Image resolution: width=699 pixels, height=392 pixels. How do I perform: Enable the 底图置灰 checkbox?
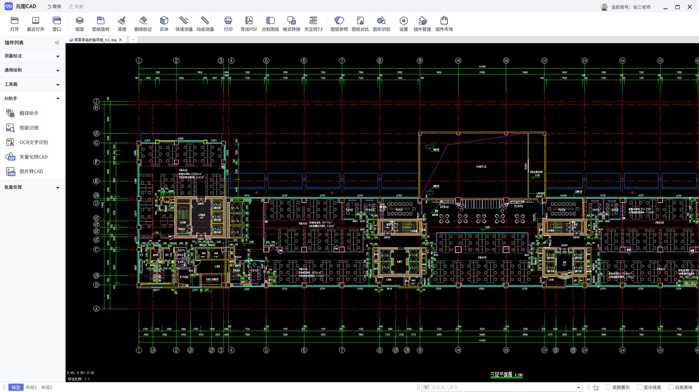[x=608, y=387]
